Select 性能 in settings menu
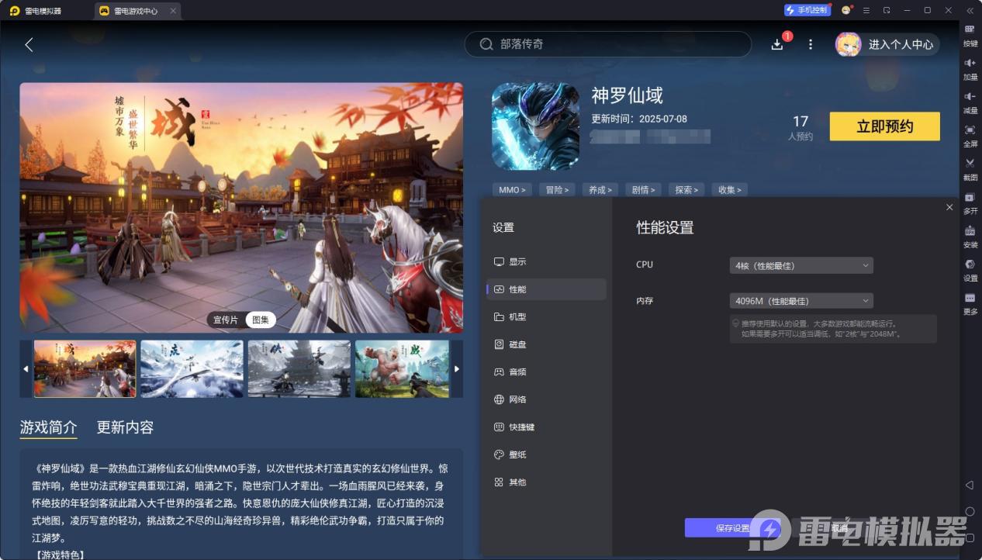Image resolution: width=982 pixels, height=560 pixels. click(546, 289)
